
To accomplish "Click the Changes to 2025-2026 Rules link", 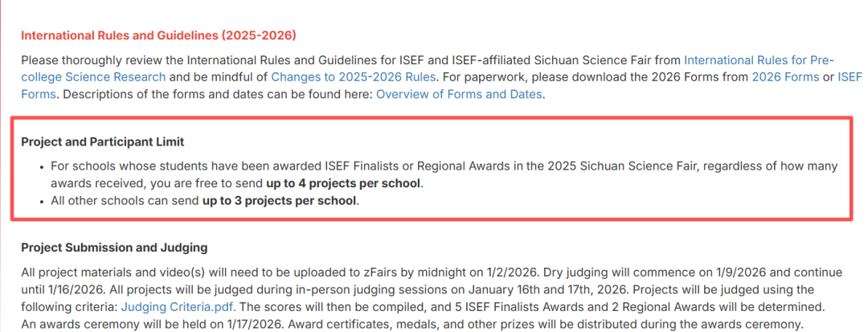I will pos(353,77).
